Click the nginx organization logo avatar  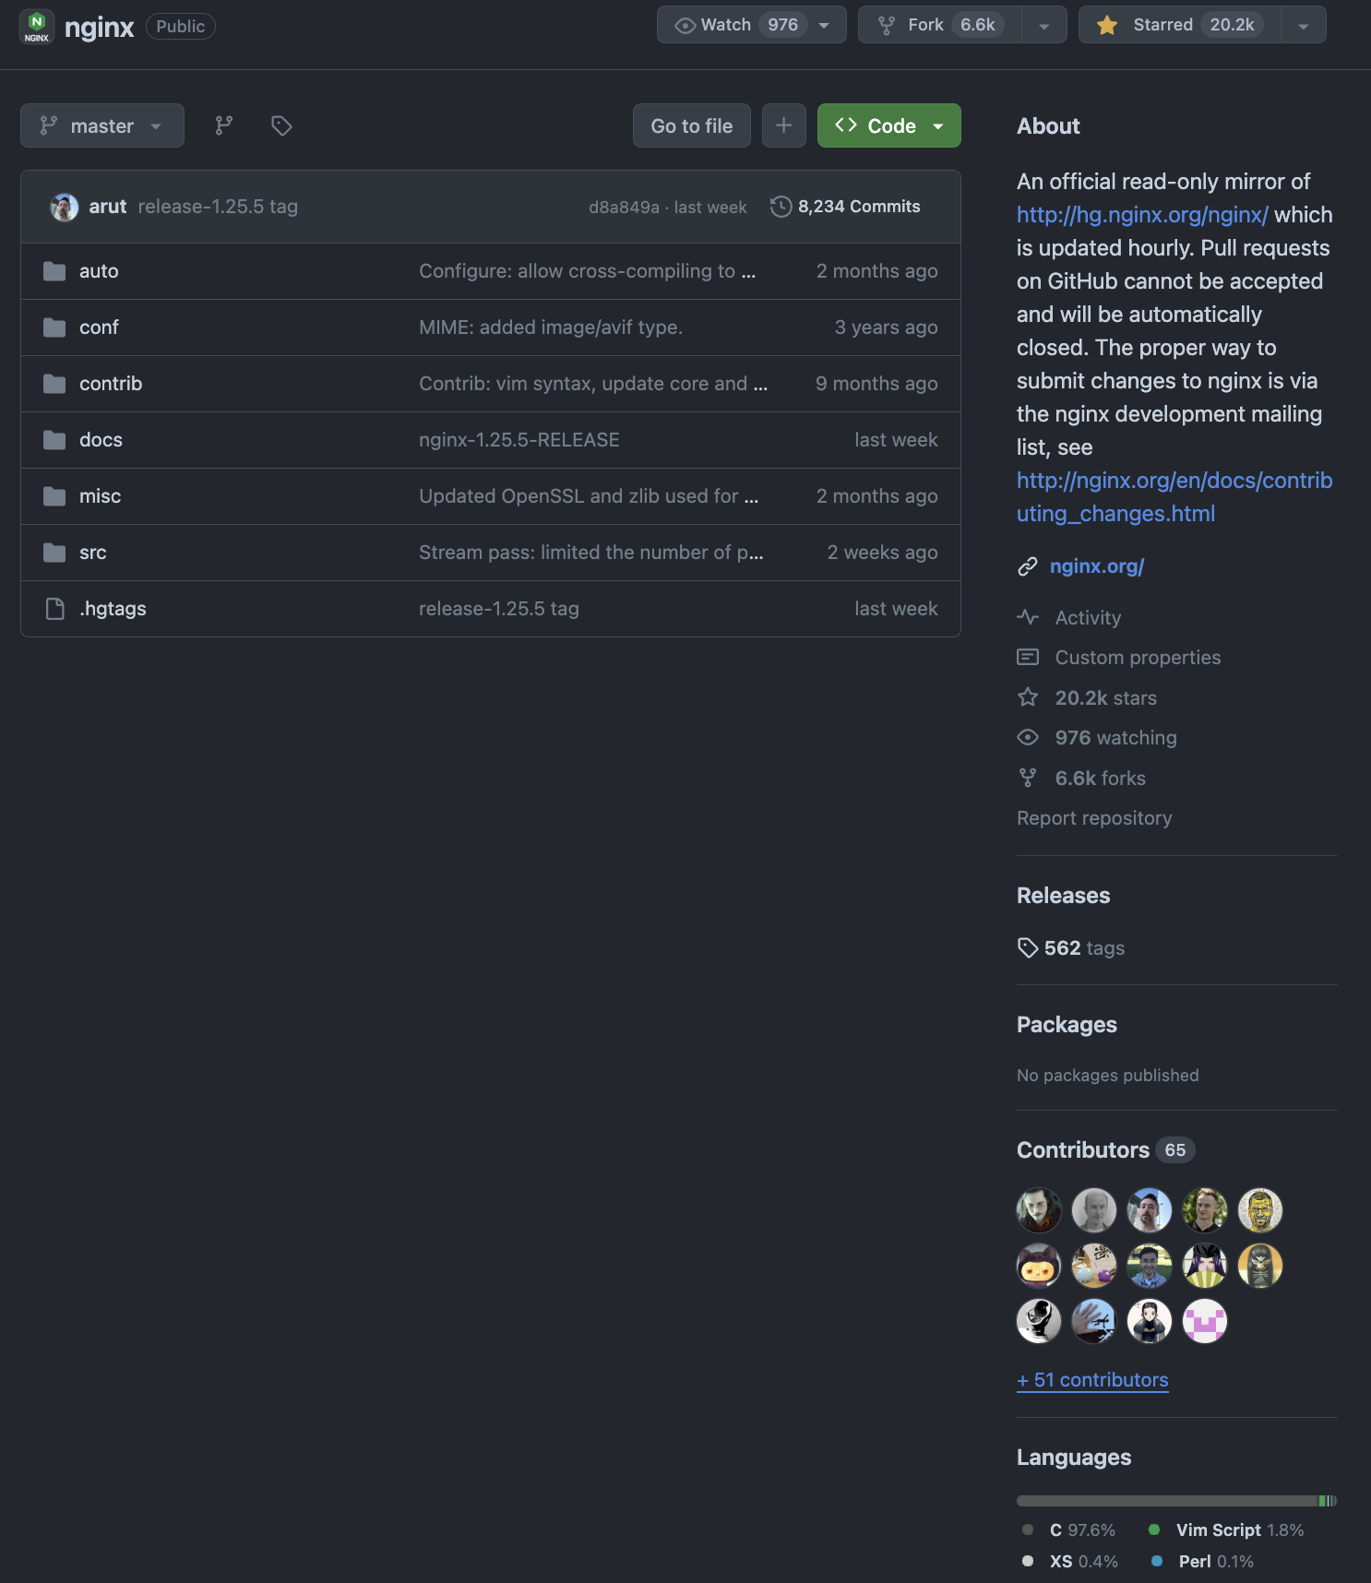coord(37,27)
